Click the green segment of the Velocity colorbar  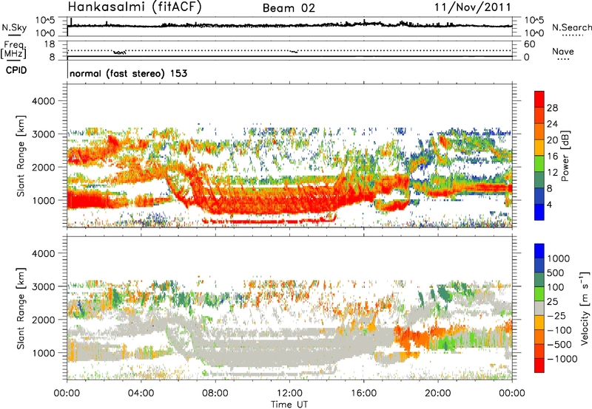(539, 294)
